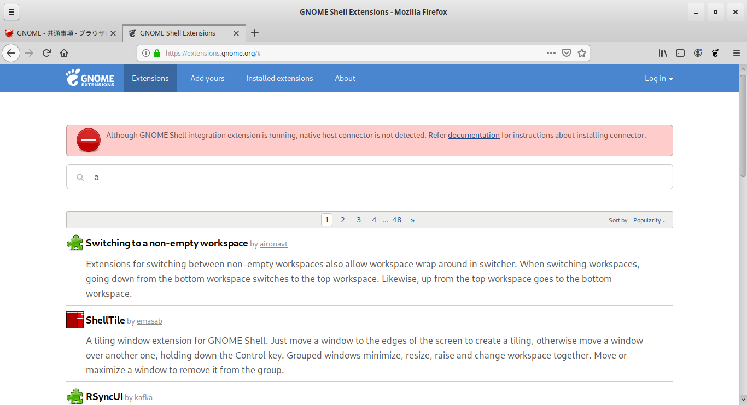Open the documentation link in the warning

(474, 135)
